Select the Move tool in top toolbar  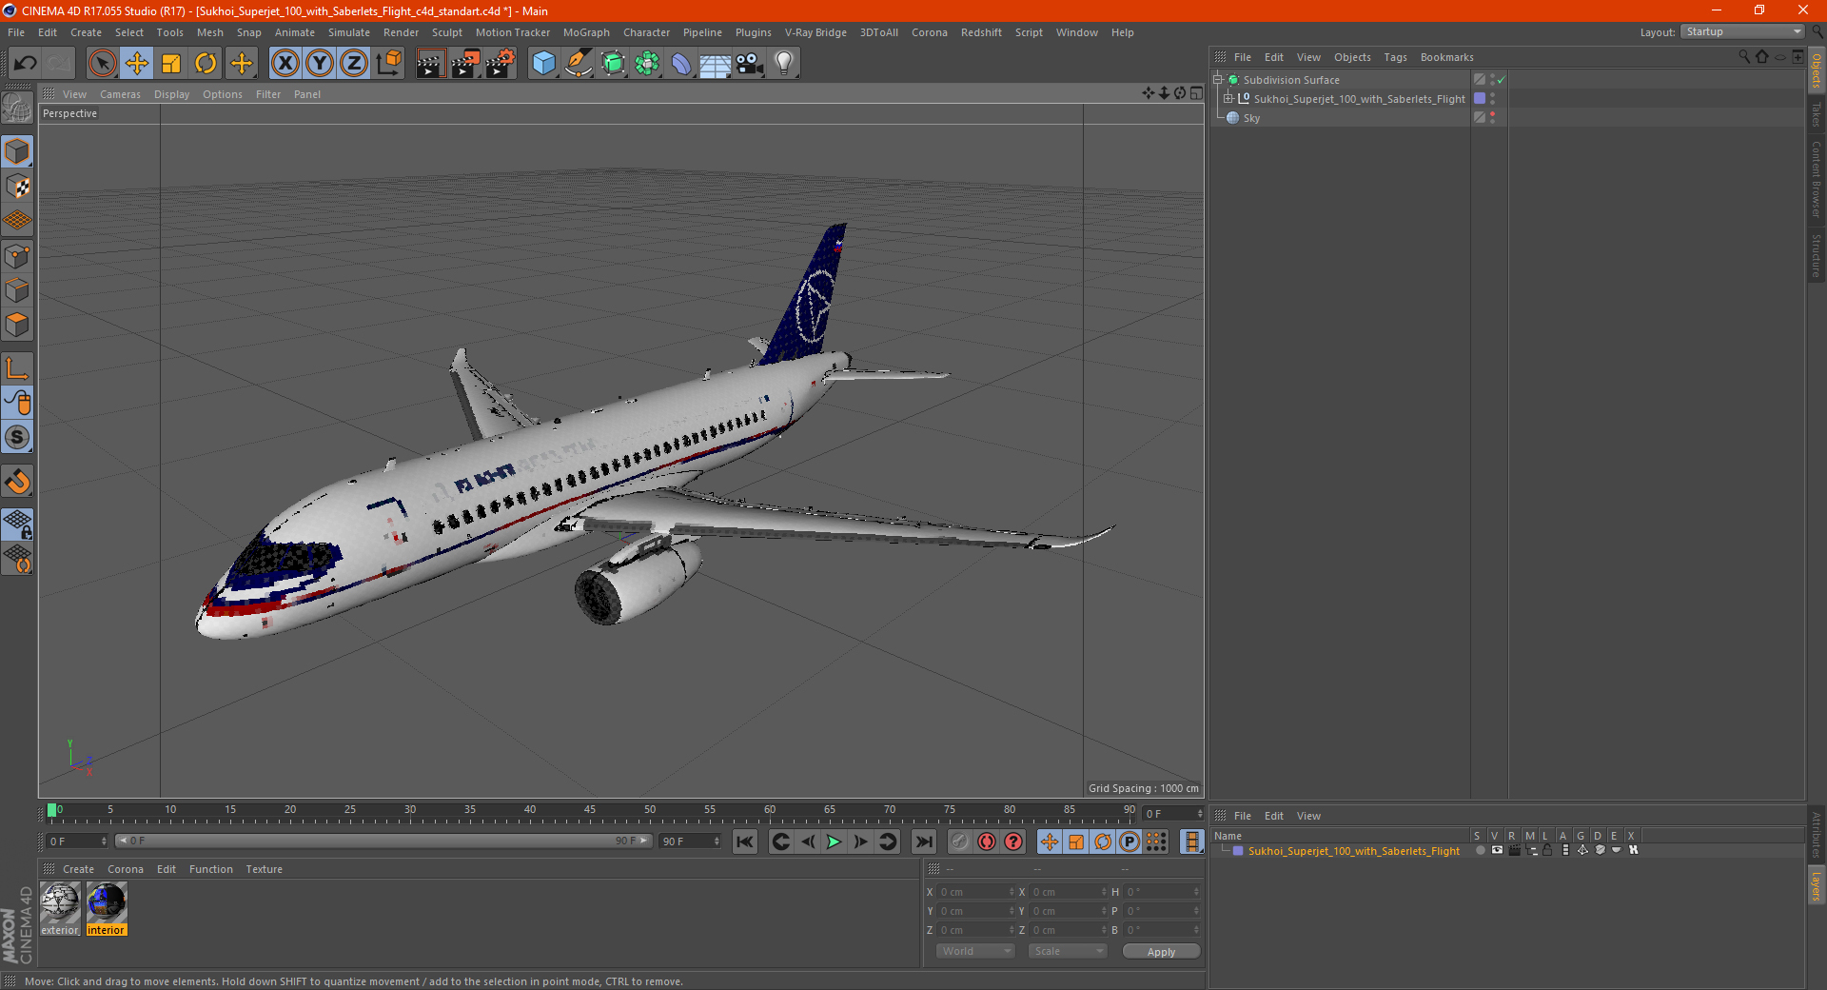pyautogui.click(x=137, y=64)
